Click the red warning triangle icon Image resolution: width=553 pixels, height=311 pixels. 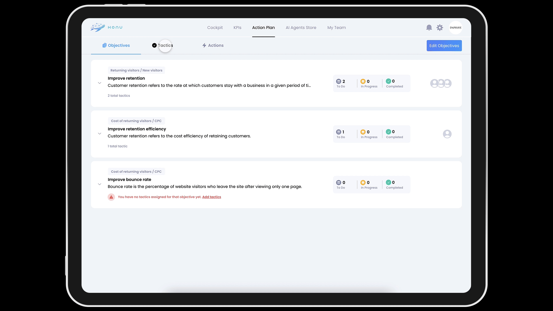tap(111, 197)
